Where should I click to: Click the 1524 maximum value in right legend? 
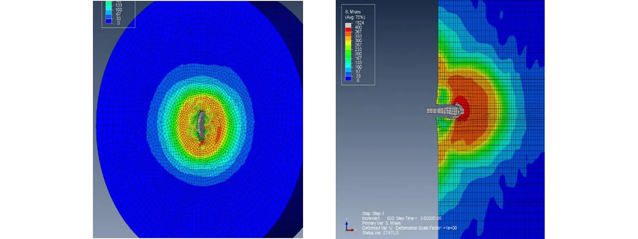[x=359, y=23]
